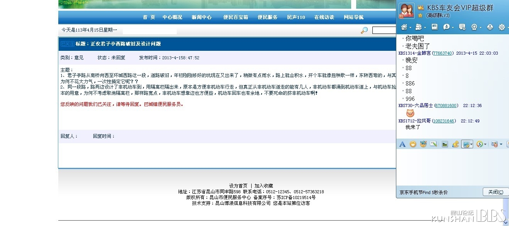
Task: Click the 设为首页 footer link
Action: pyautogui.click(x=238, y=186)
